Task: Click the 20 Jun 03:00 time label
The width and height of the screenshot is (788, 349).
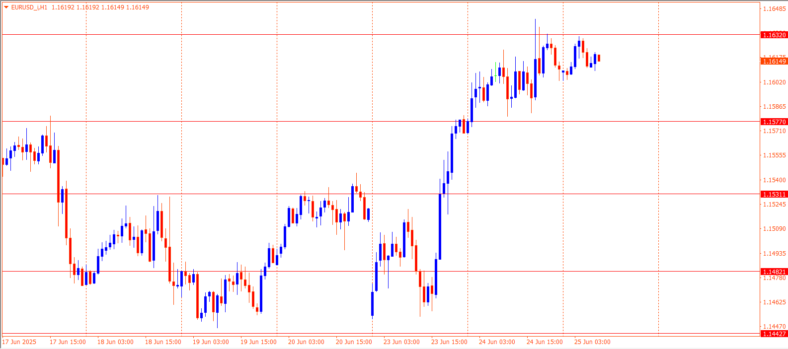Action: [306, 342]
